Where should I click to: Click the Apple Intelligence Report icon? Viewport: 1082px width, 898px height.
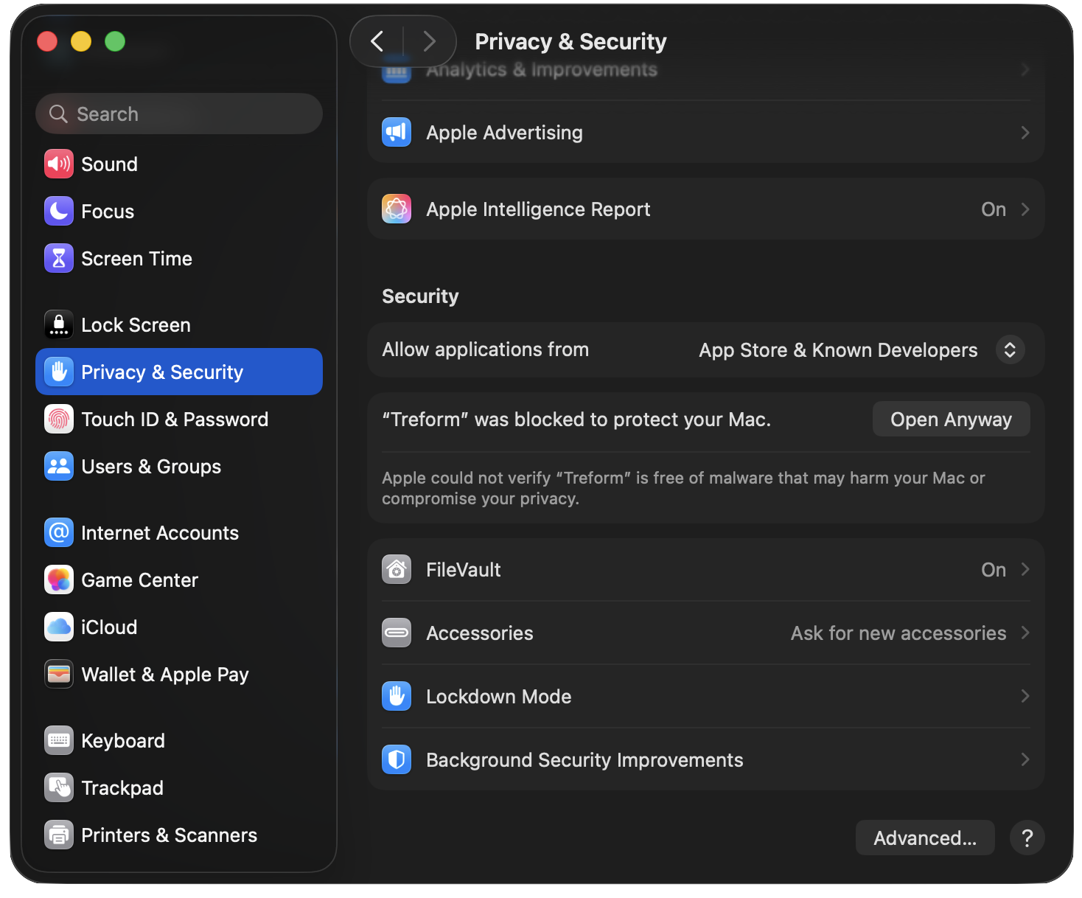pyautogui.click(x=397, y=209)
